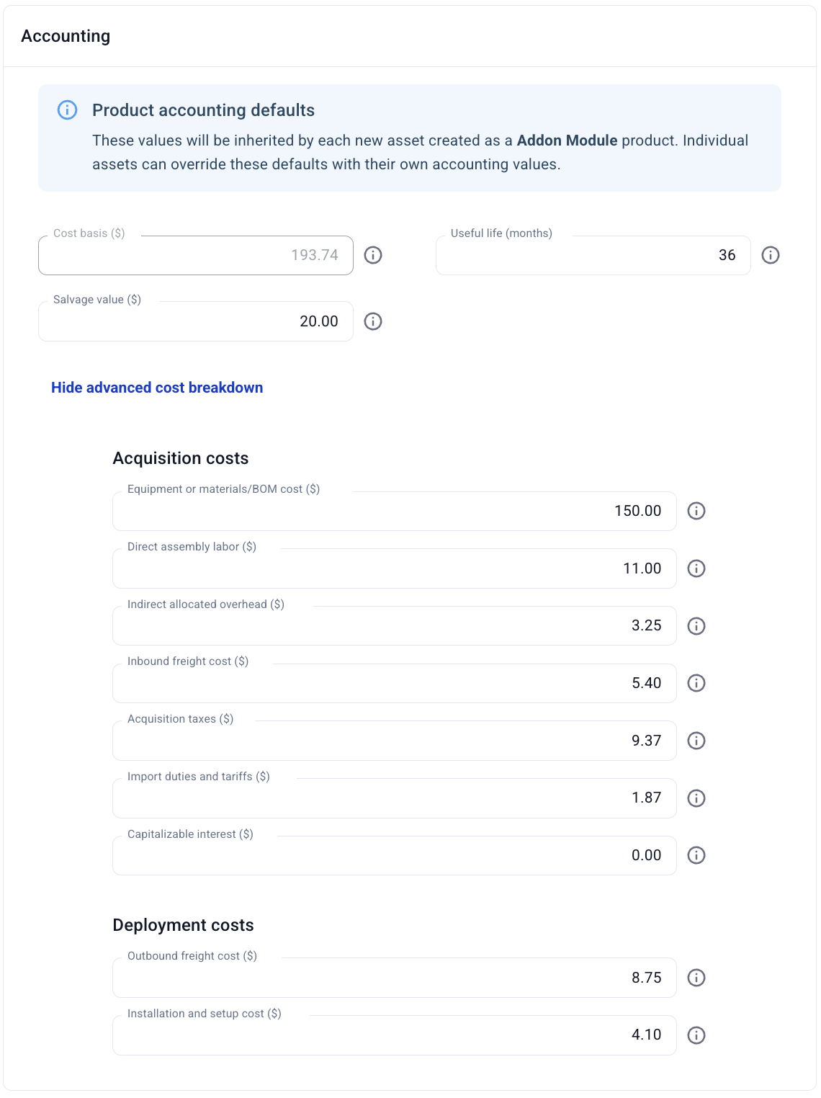
Task: Click the blue info icon in Product accounting defaults banner
Action: (x=67, y=110)
